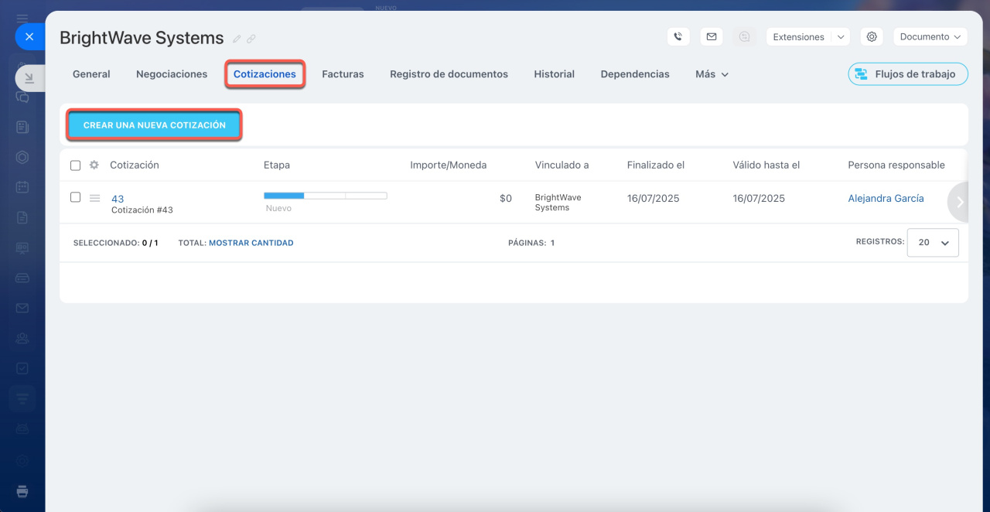Change Registros per page from 20
The width and height of the screenshot is (990, 512).
pyautogui.click(x=933, y=242)
